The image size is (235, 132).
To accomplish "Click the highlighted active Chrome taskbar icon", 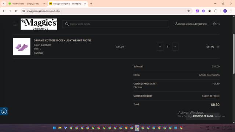I will [137, 128].
